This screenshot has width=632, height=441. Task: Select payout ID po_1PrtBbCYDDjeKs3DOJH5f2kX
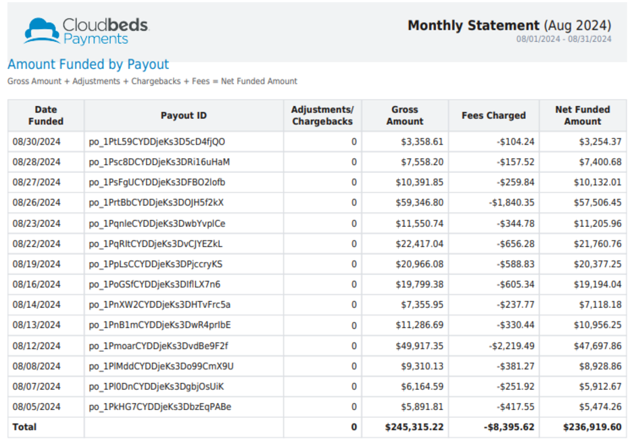(x=156, y=203)
